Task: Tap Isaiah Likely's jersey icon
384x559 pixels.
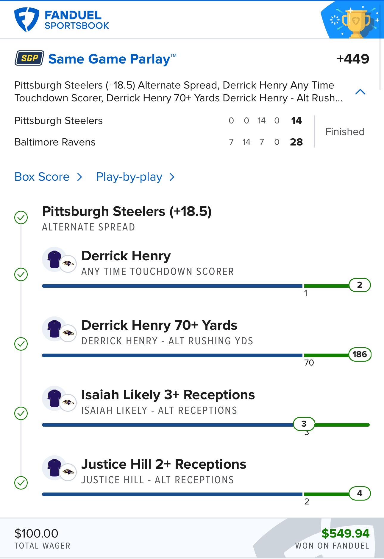Action: pyautogui.click(x=54, y=398)
